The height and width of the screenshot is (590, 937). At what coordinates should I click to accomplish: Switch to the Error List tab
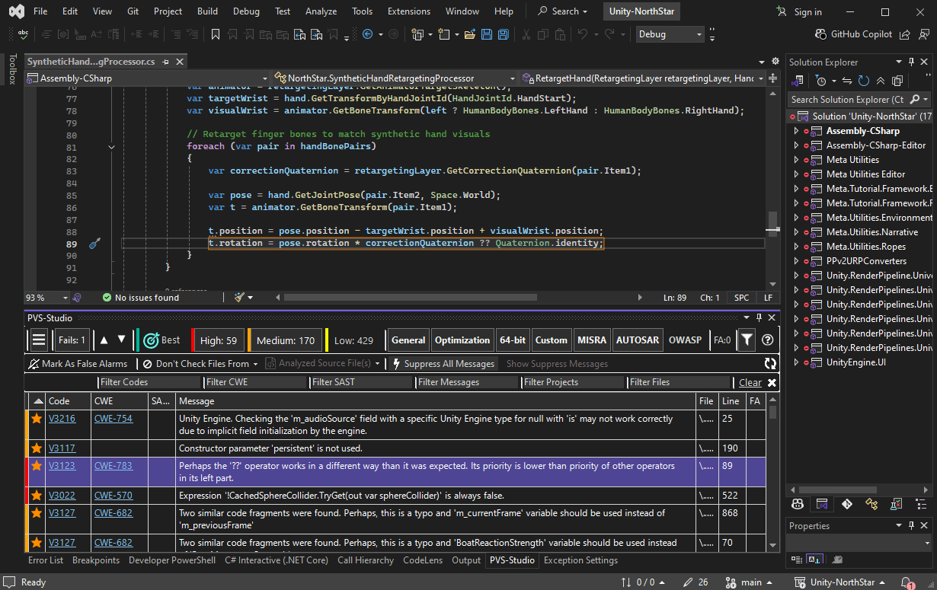pos(46,560)
